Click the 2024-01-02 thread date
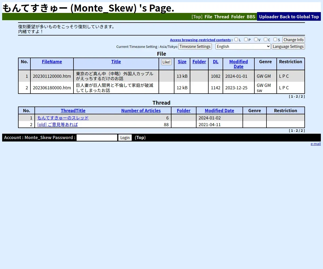The width and height of the screenshot is (323, 269). pos(210,118)
